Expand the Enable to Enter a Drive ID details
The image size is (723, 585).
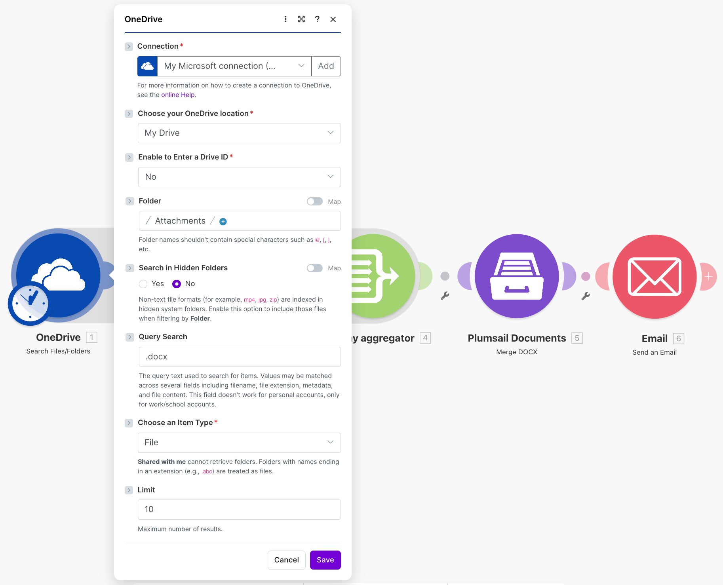(x=129, y=158)
